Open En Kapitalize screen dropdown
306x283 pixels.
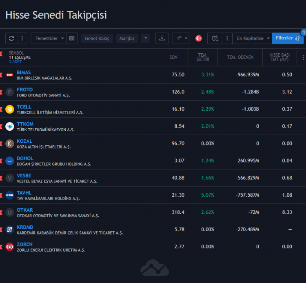click(252, 38)
